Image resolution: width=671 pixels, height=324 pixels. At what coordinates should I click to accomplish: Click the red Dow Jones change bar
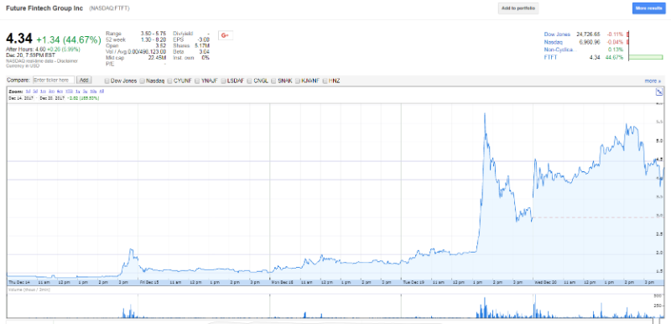pyautogui.click(x=627, y=34)
